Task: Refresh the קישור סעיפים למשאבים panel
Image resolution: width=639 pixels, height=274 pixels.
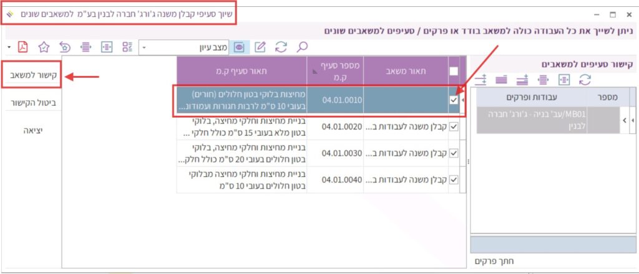Action: point(585,79)
